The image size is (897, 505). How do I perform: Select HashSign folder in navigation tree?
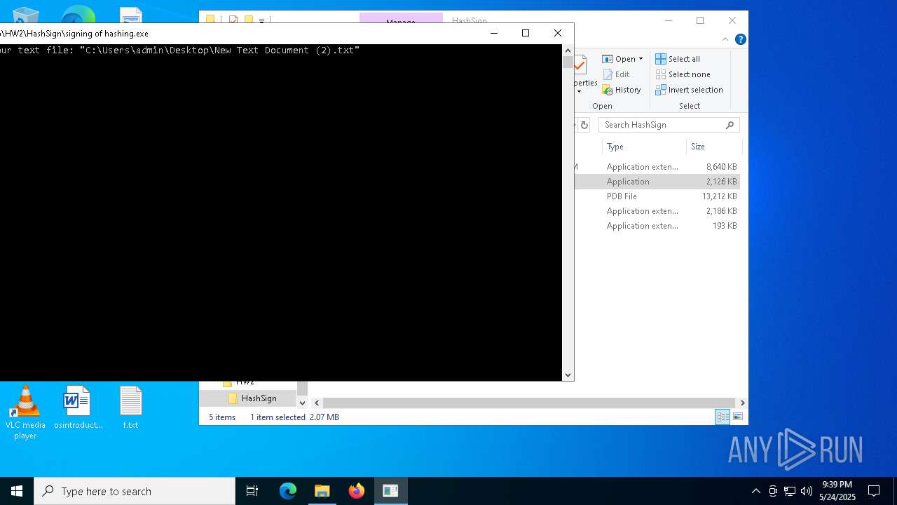259,398
